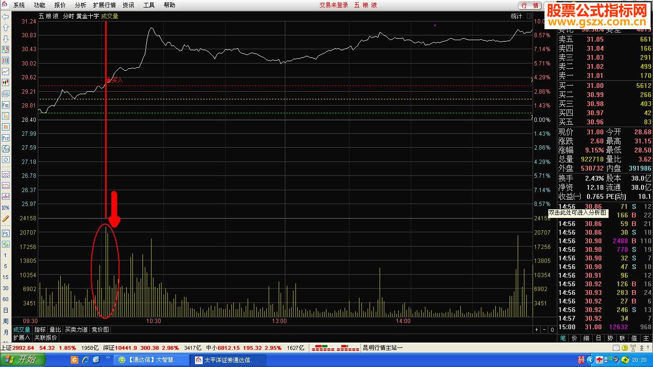The width and height of the screenshot is (653, 367).
Task: Select the 主 tab in right panel
Action: click(x=646, y=338)
